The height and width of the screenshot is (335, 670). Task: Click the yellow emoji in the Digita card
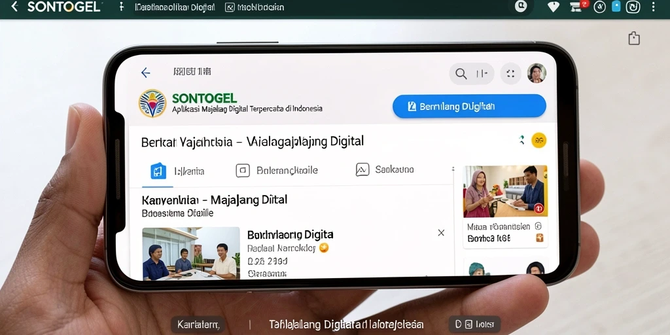(324, 247)
